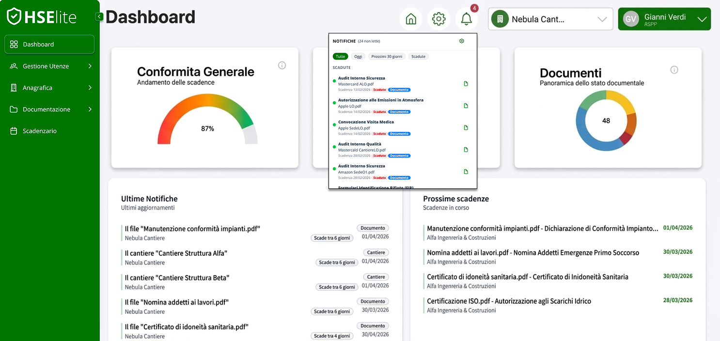Open settings via the top bar gear icon

[x=438, y=19]
